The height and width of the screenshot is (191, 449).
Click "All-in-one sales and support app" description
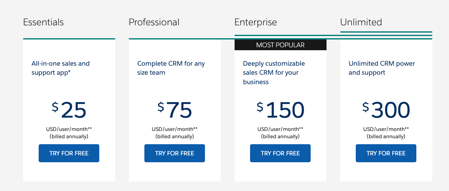point(61,68)
